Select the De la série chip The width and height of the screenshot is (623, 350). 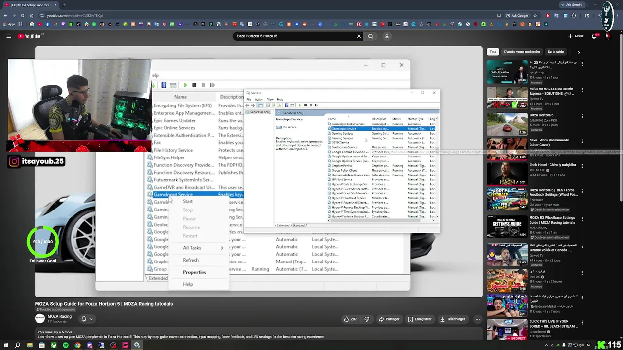click(x=555, y=52)
